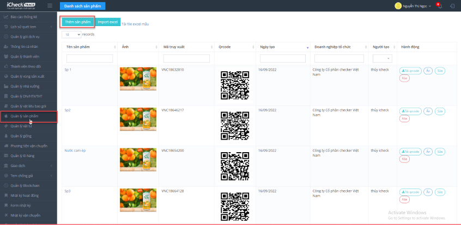
Task: Click the Doanh nghiệp tổ chức filter field
Action: [x=339, y=59]
